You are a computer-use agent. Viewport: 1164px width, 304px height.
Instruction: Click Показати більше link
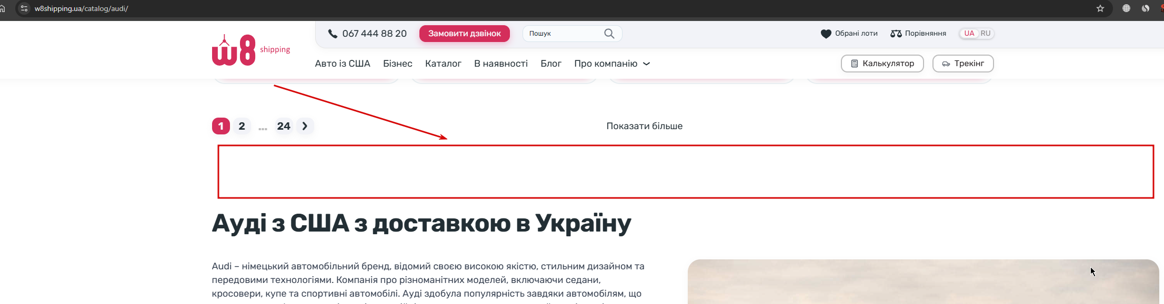click(x=644, y=126)
